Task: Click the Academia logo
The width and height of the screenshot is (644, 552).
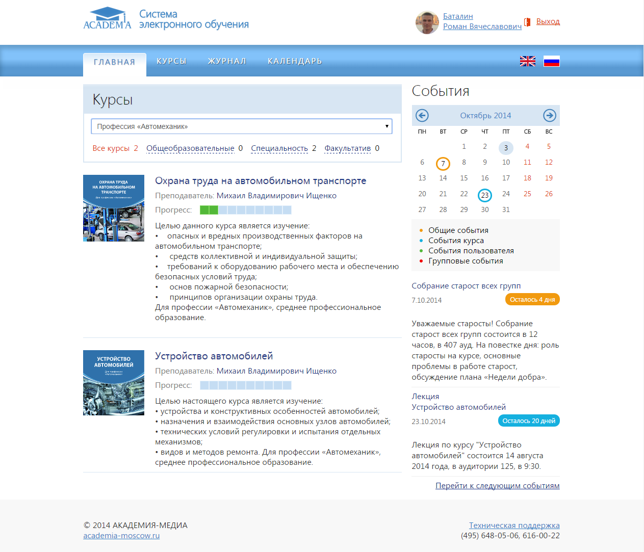Action: pyautogui.click(x=108, y=19)
